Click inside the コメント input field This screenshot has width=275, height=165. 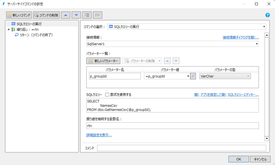pos(182,148)
